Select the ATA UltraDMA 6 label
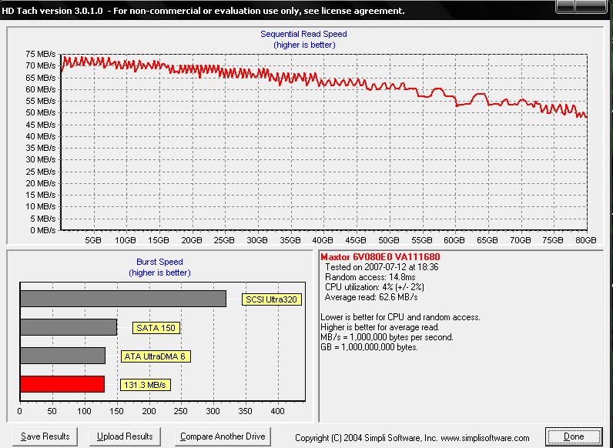613x448 pixels. click(156, 356)
